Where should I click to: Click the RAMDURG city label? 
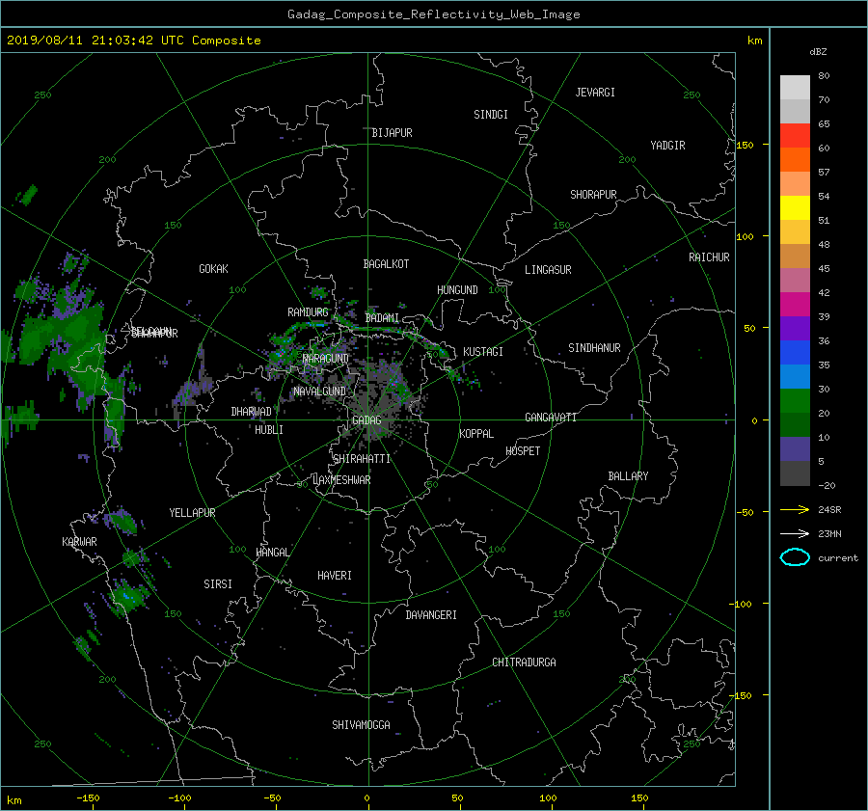308,312
